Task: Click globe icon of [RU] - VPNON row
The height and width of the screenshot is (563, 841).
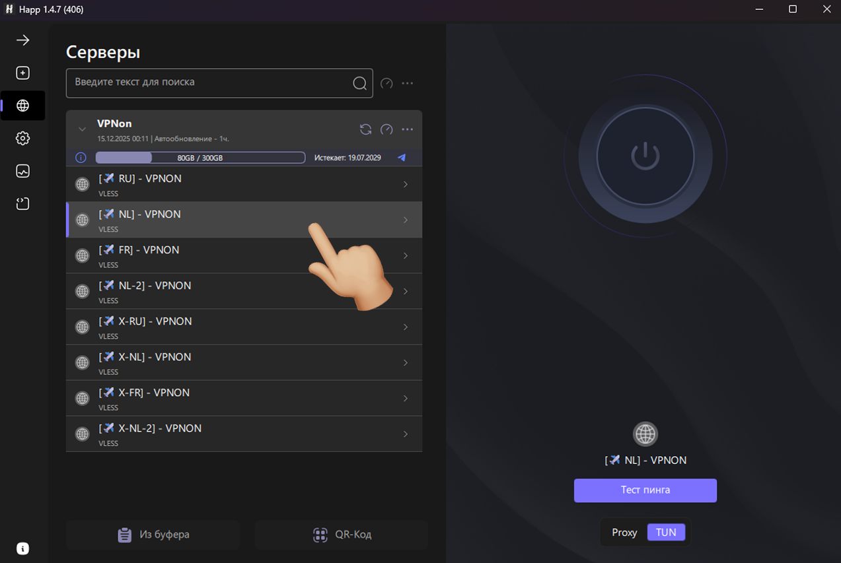Action: (x=83, y=184)
